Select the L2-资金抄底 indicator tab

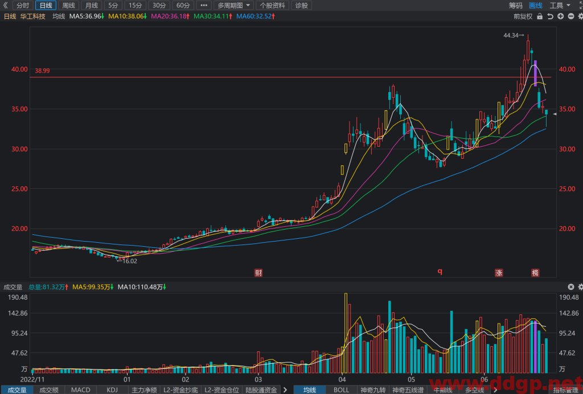pyautogui.click(x=180, y=390)
